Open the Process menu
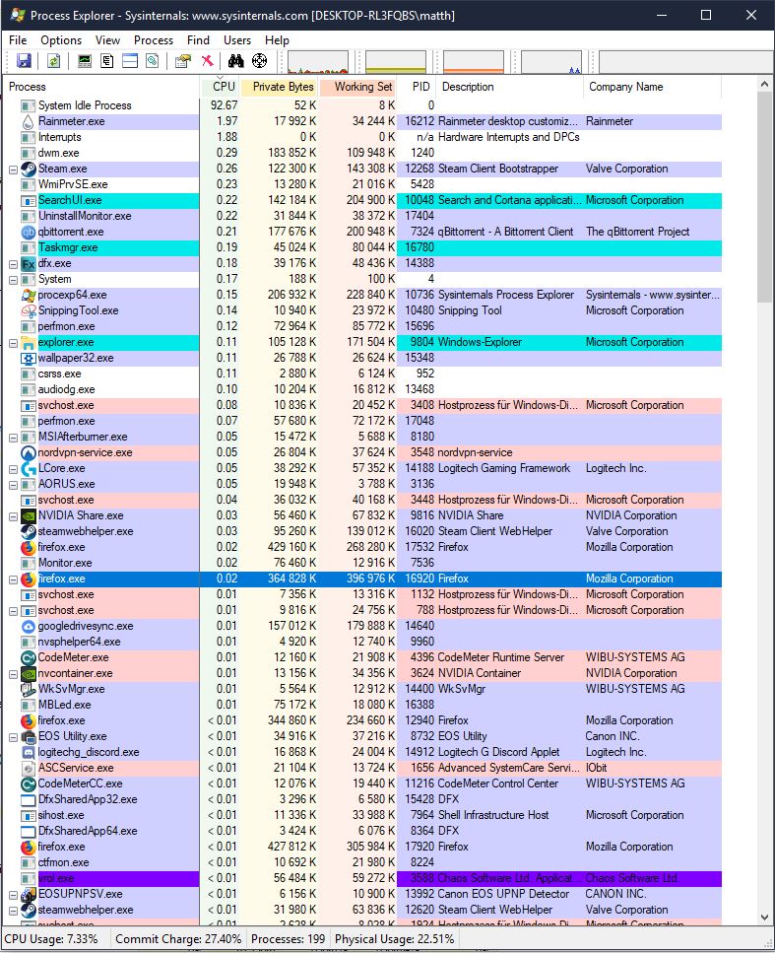 pyautogui.click(x=153, y=40)
